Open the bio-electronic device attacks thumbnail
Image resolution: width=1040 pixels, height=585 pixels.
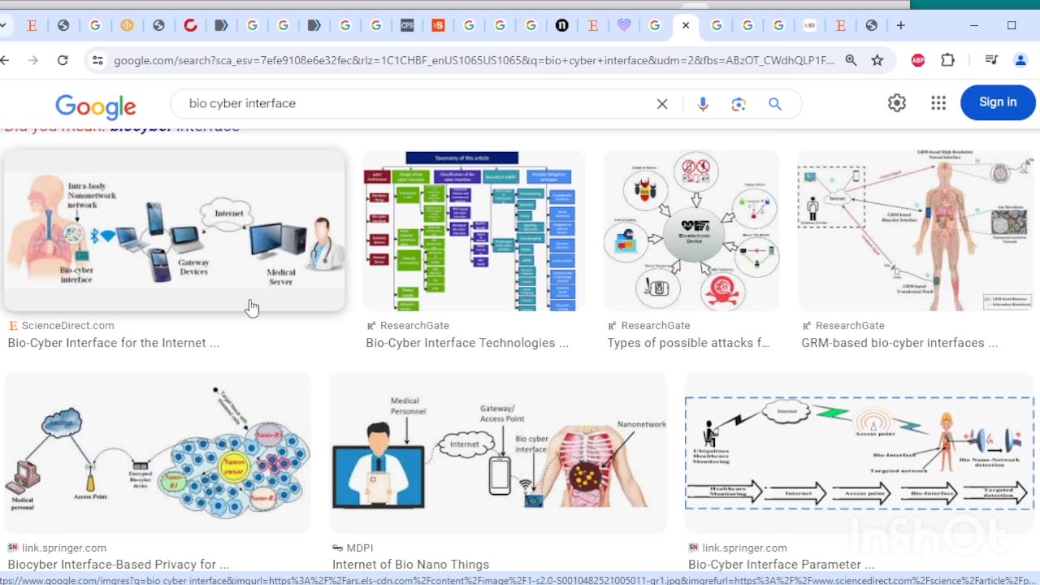click(x=691, y=230)
